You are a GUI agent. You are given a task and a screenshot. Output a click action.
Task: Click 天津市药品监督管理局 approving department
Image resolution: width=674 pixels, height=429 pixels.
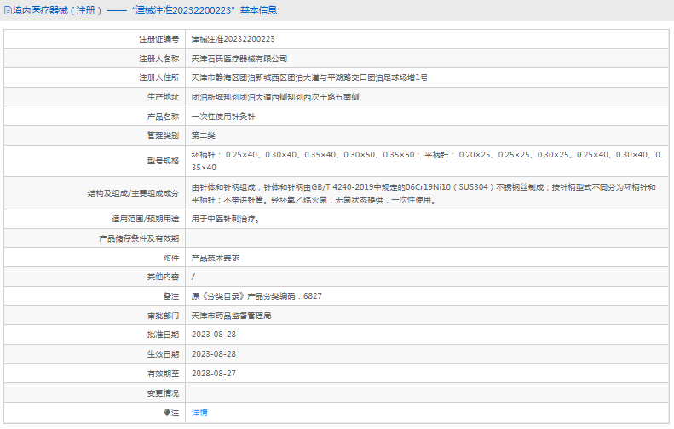click(231, 316)
